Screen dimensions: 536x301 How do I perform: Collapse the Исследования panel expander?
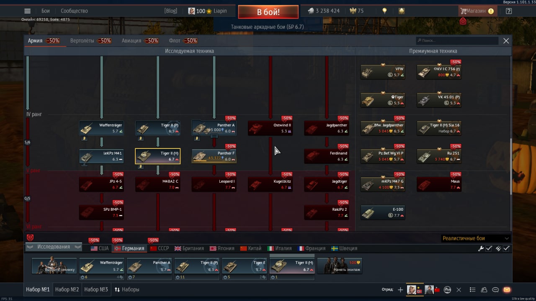(x=54, y=247)
